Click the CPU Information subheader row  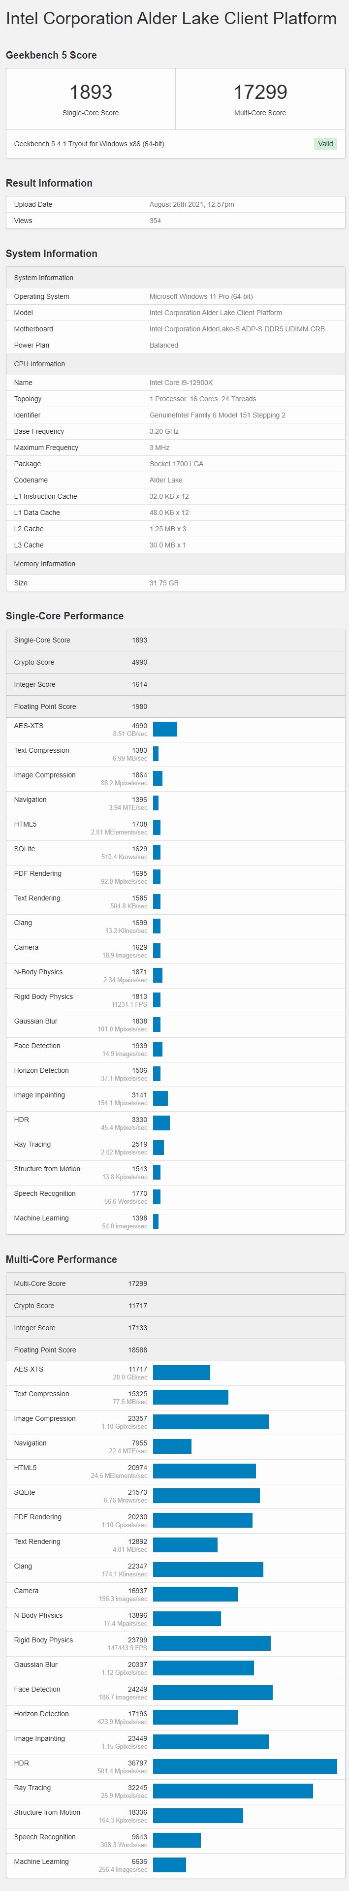tap(175, 363)
